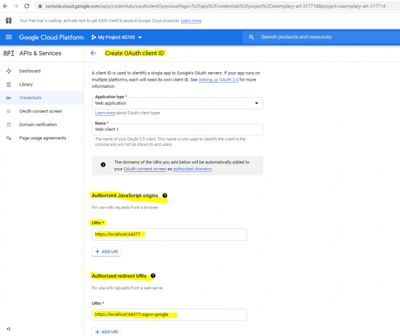Open the hamburger navigation menu
The image size is (400, 336).
click(9, 37)
